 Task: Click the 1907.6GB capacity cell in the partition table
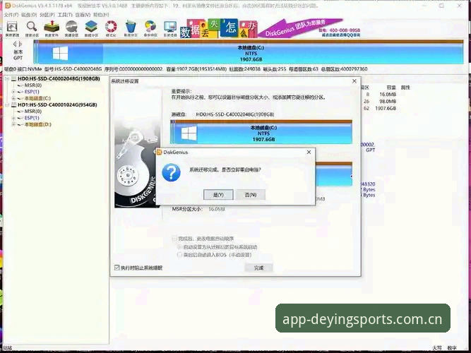386,108
